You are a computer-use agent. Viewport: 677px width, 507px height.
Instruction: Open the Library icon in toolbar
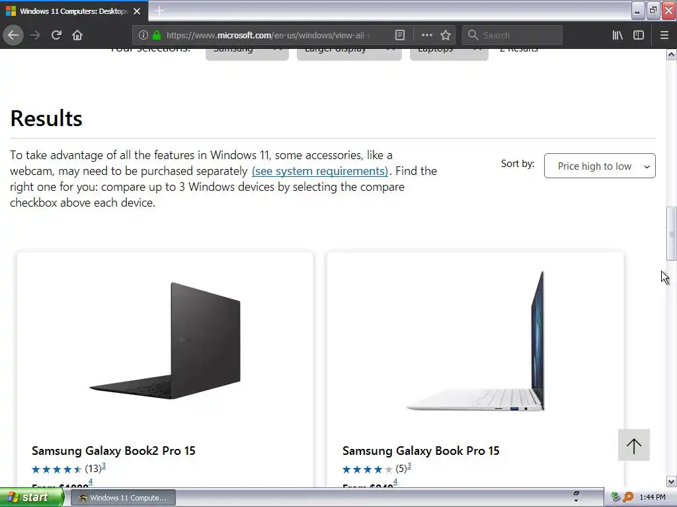click(617, 35)
